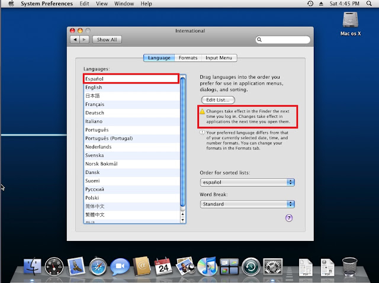This screenshot has width=379, height=283.
Task: Select Polski in the languages list
Action: point(132,198)
